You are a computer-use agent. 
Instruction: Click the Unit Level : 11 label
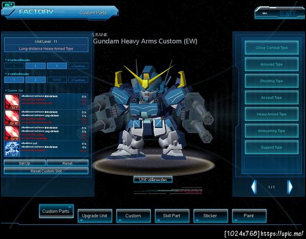(46, 41)
